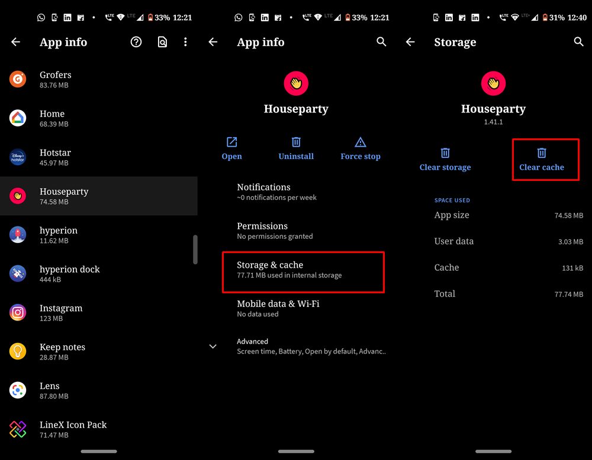Select the Google Home app icon

(x=18, y=118)
